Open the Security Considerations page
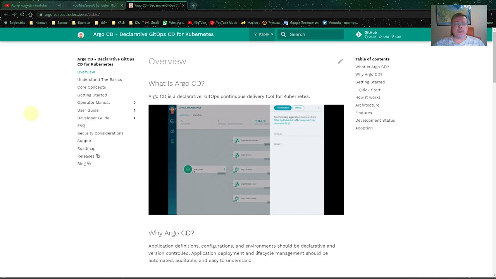Screen dimensions: 496x279 100,133
